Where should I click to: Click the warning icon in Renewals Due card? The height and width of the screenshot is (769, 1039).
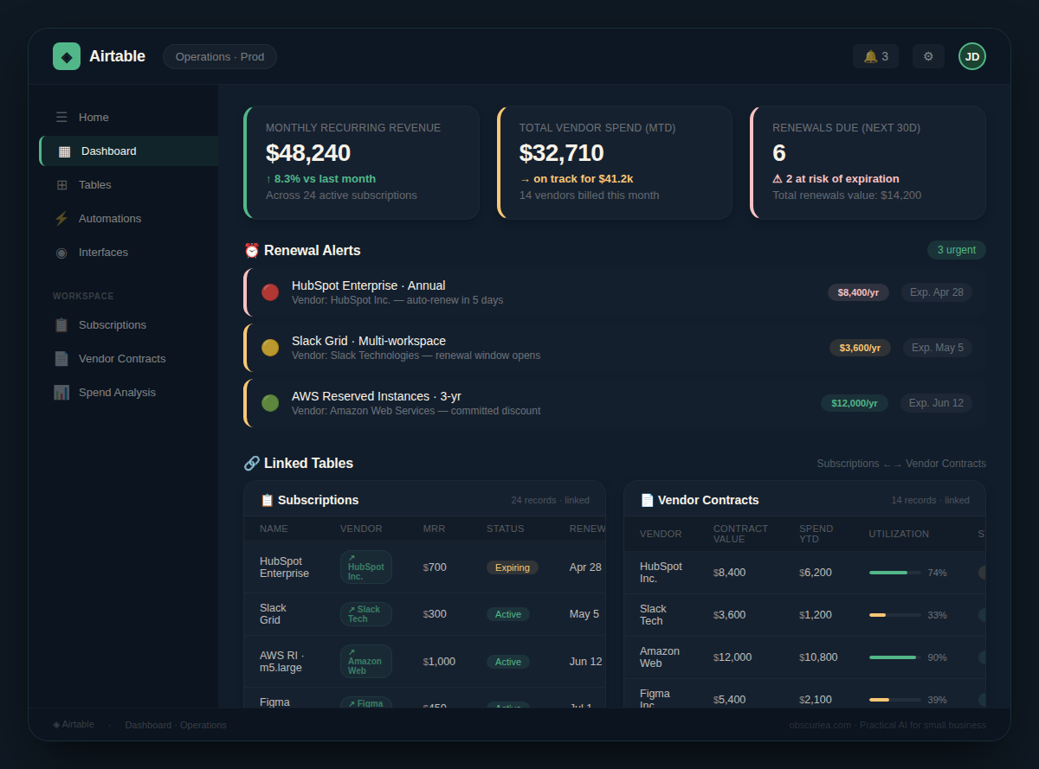pos(778,179)
